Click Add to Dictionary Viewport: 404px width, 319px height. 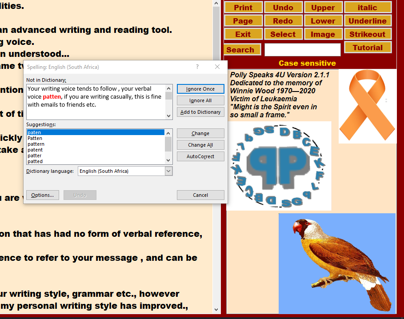click(200, 112)
